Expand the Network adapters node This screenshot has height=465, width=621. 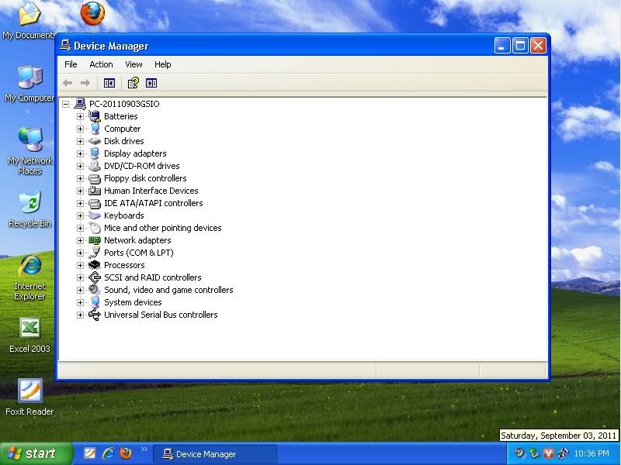[x=81, y=240]
